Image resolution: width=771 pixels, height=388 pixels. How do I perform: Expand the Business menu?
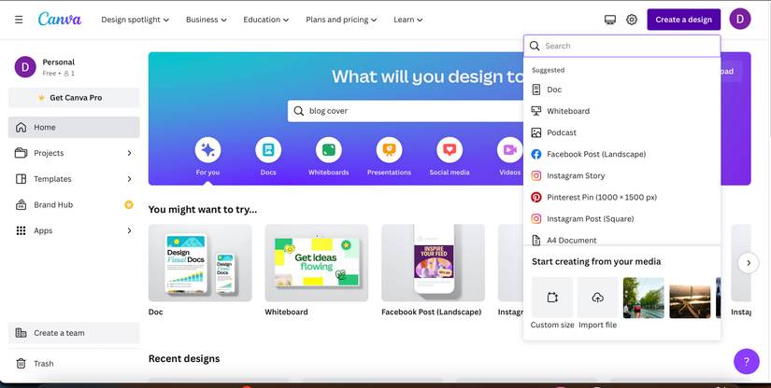click(x=207, y=20)
